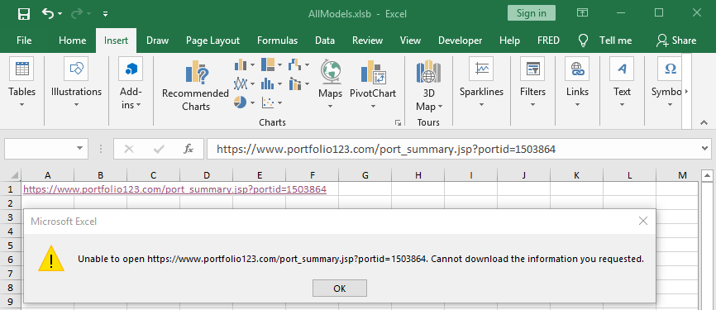
Task: Click the Cancel X in formula bar
Action: (x=129, y=149)
